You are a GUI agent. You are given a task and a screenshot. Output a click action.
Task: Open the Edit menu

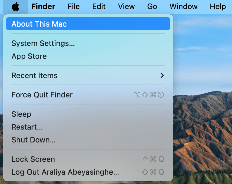(99, 7)
